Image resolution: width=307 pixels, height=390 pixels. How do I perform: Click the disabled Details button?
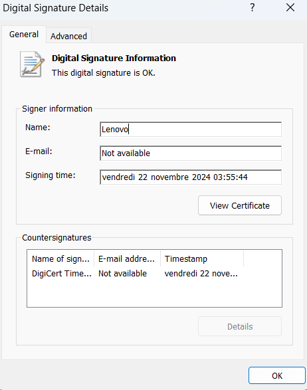click(240, 326)
